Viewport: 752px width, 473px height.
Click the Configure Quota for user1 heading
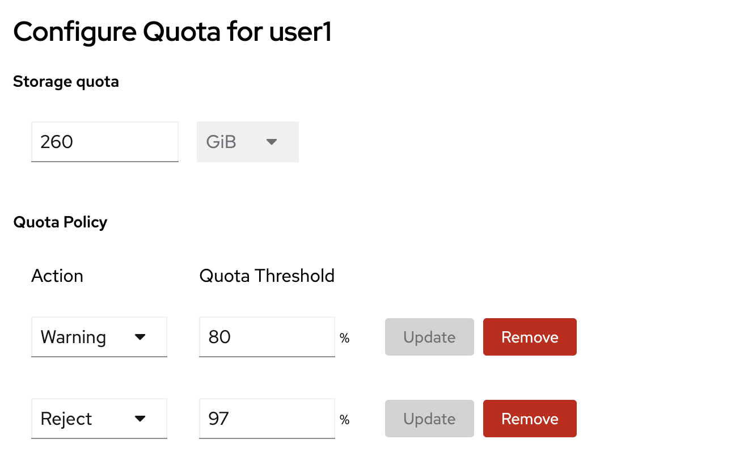[172, 32]
